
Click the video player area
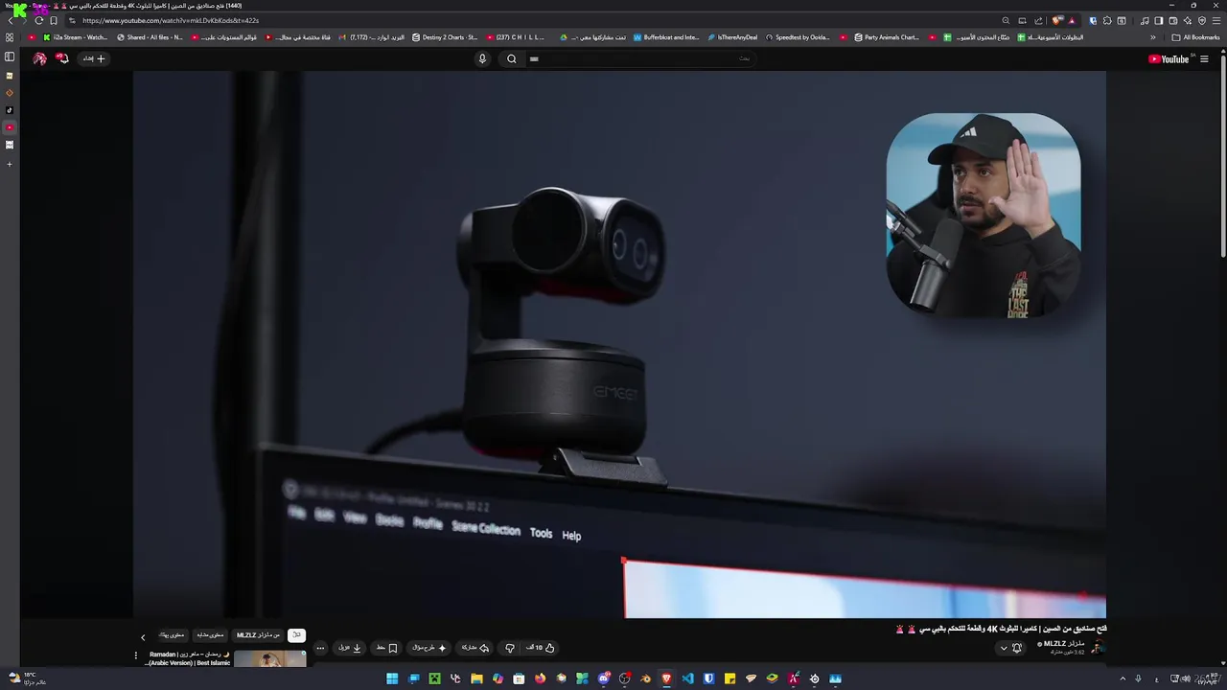[x=619, y=345]
